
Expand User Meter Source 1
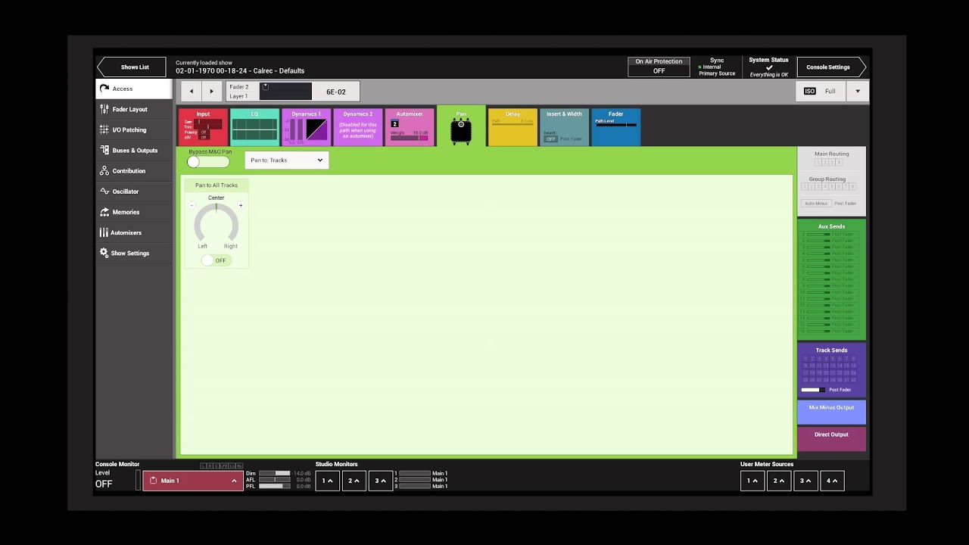pos(752,481)
